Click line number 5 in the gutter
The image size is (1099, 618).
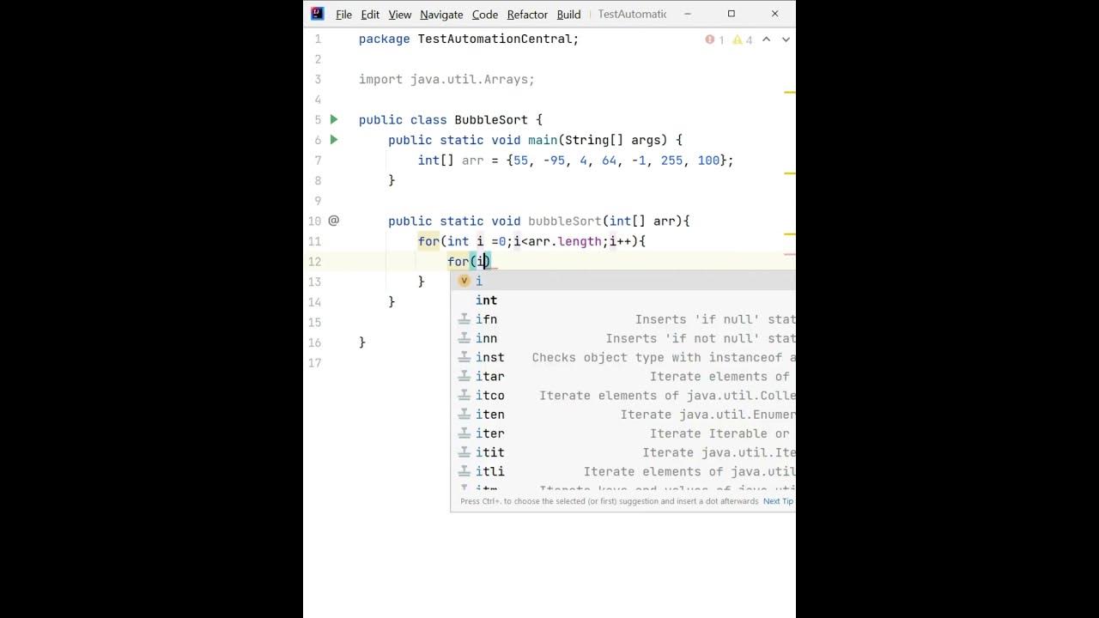click(x=318, y=119)
